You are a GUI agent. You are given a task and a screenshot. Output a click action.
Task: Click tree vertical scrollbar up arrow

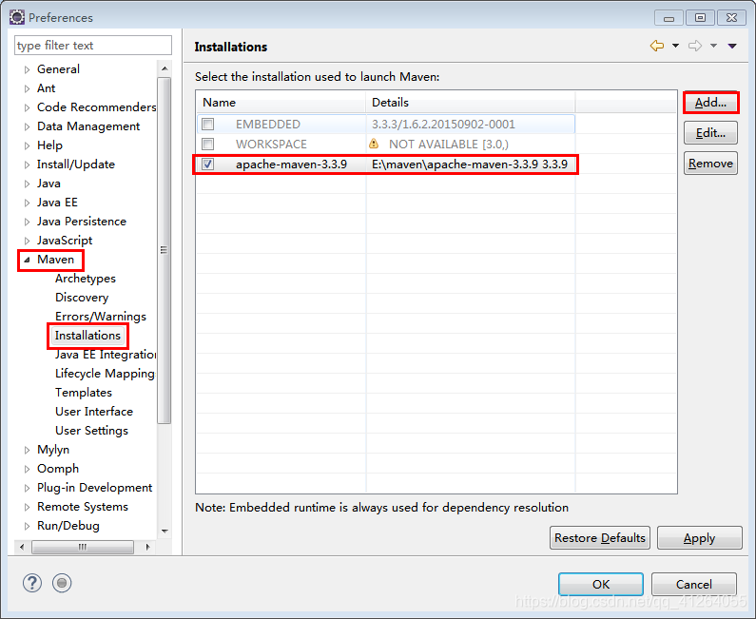coord(165,68)
